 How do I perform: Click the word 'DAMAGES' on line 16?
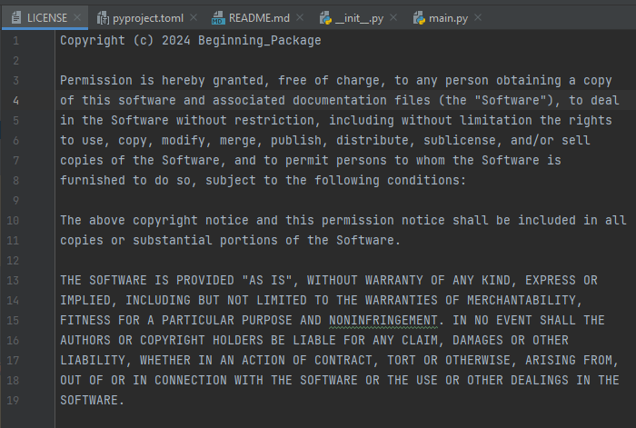click(x=478, y=340)
